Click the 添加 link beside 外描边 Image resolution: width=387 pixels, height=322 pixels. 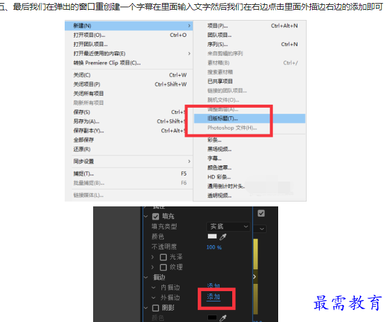point(213,297)
